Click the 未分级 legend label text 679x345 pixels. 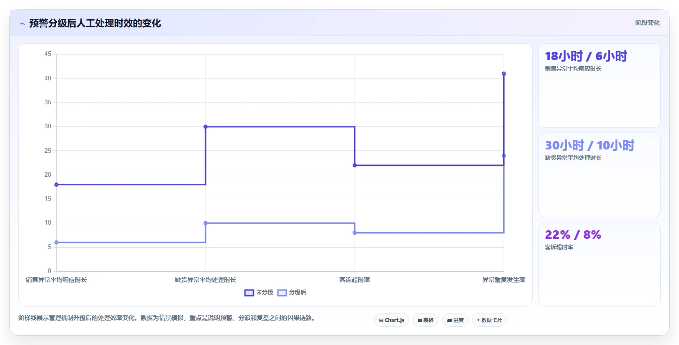click(x=265, y=292)
